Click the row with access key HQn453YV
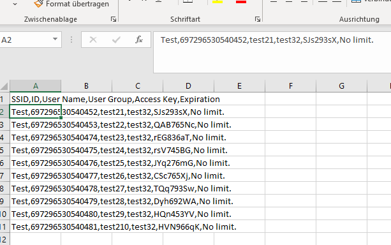The image size is (391, 245). (121, 214)
